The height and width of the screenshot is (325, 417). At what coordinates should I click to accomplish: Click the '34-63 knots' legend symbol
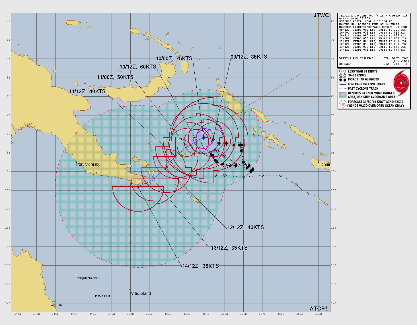coord(343,75)
